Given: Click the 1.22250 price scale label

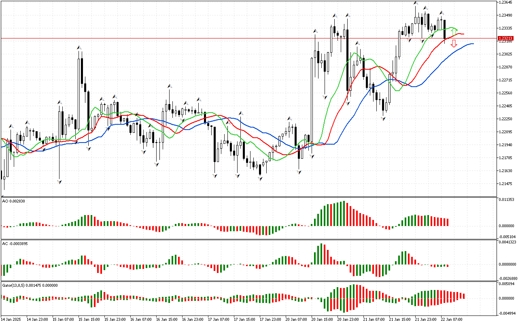Looking at the screenshot, I should (506, 119).
